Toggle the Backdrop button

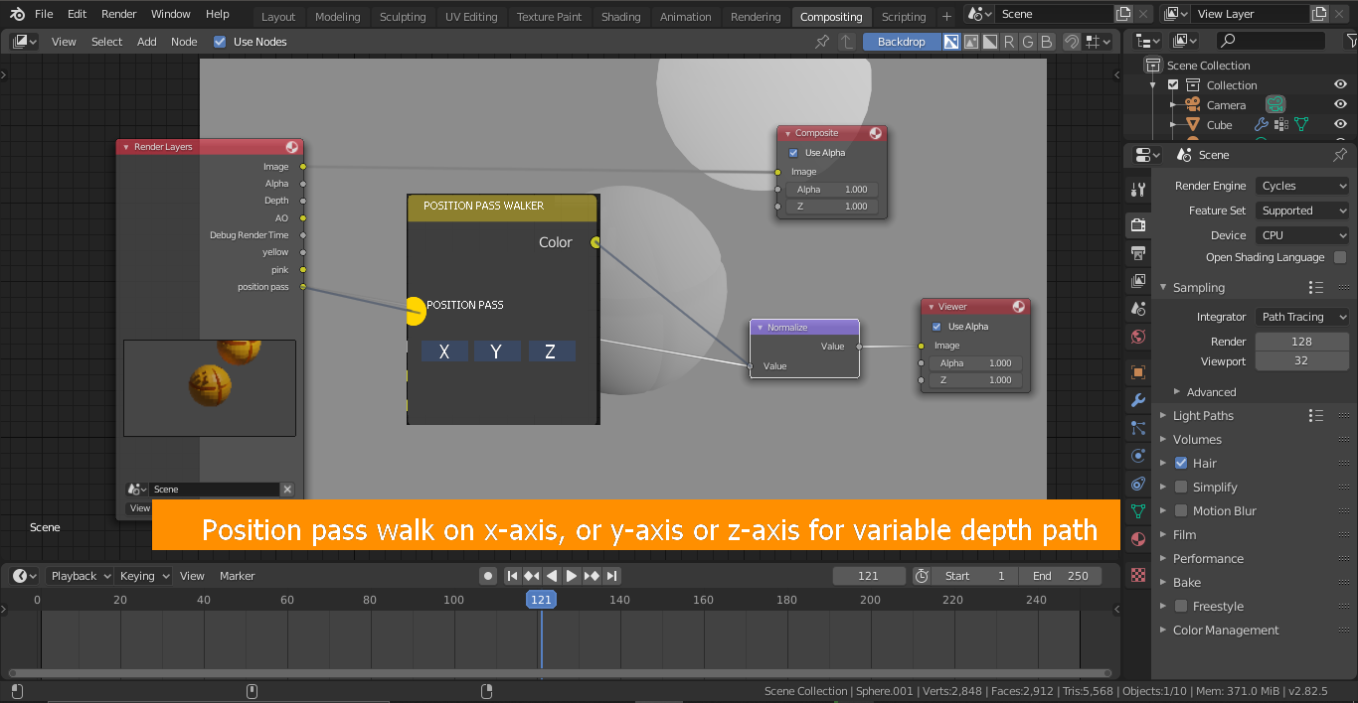point(902,42)
